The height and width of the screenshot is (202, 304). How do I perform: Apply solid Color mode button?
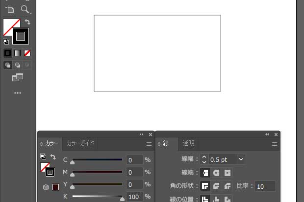(x=7, y=53)
